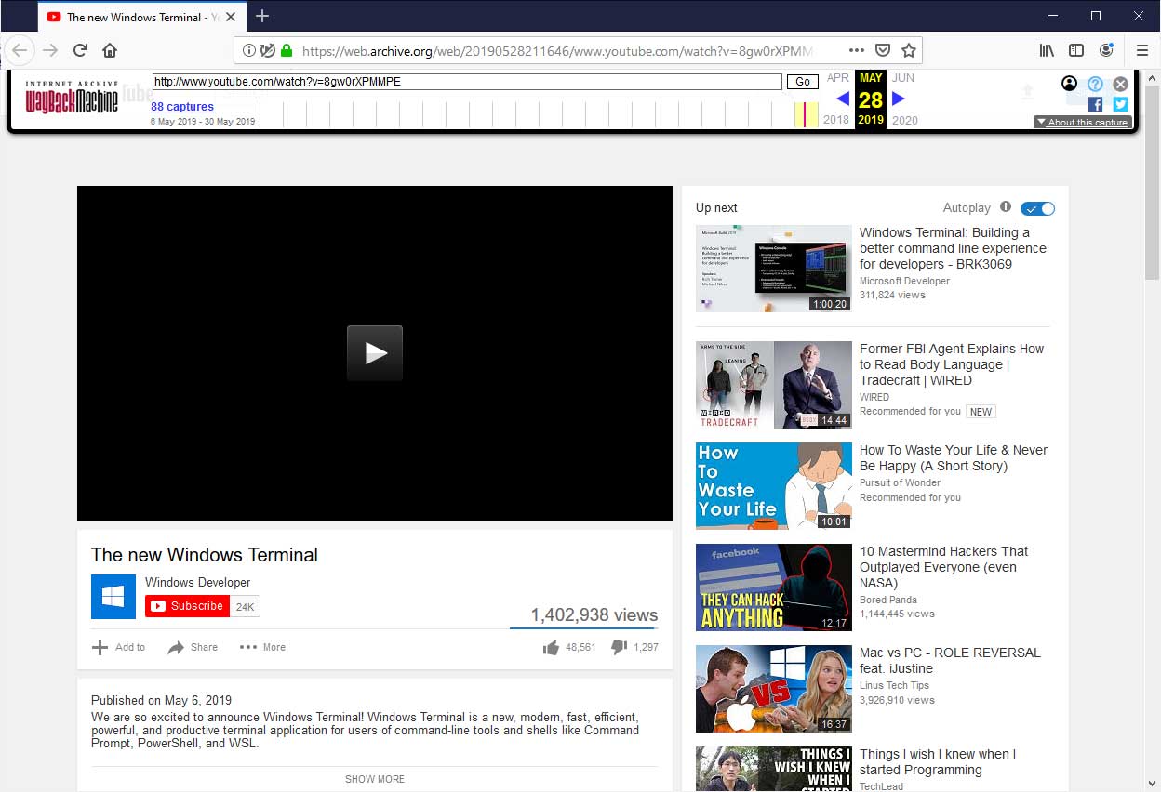Open the Firefox account icon
Image resolution: width=1161 pixels, height=792 pixels.
coord(1106,50)
